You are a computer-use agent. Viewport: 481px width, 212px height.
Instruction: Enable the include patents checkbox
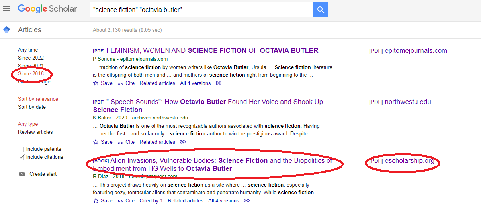22,150
